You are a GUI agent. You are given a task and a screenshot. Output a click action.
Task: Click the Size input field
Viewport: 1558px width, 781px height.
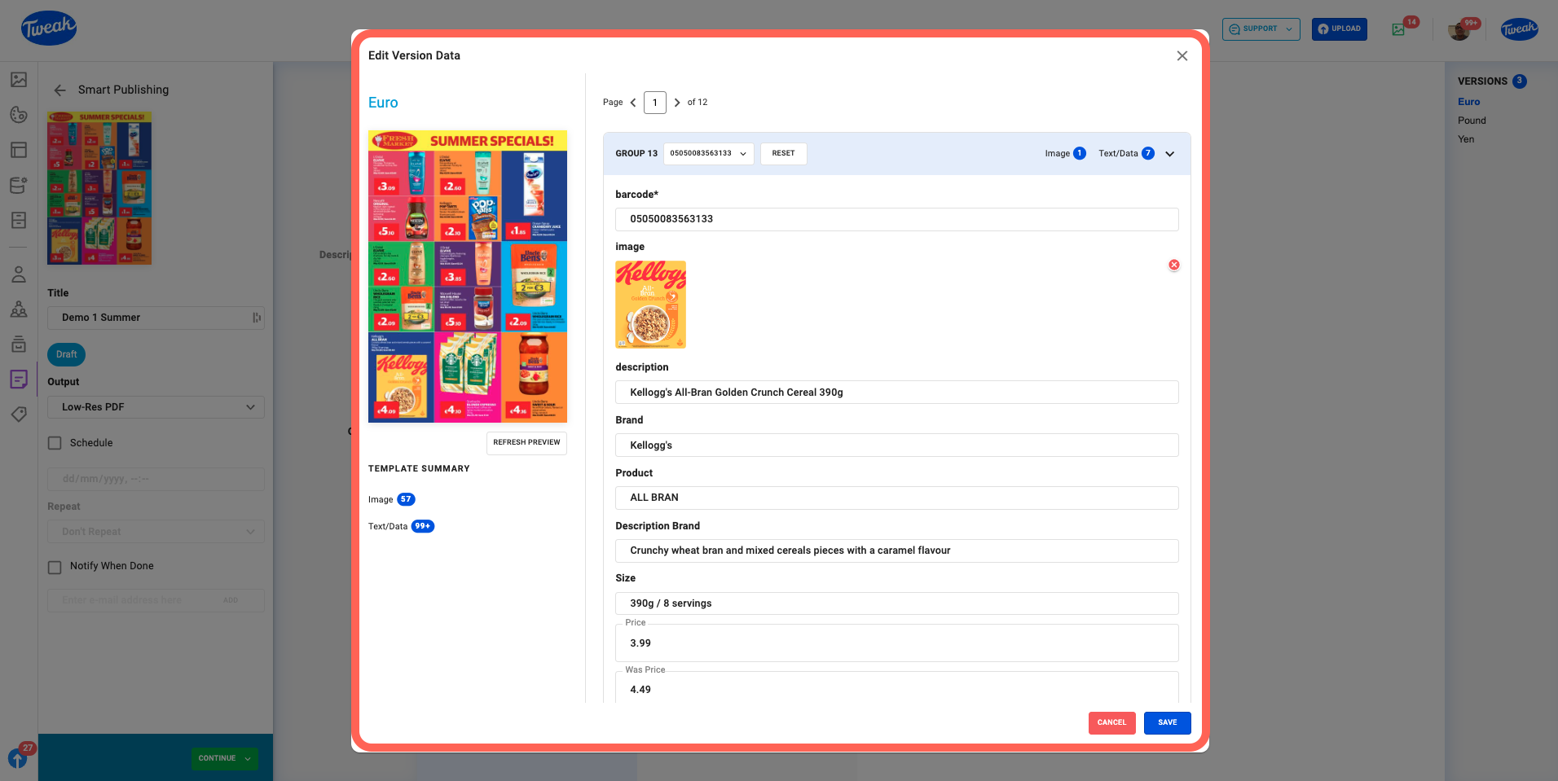point(896,603)
